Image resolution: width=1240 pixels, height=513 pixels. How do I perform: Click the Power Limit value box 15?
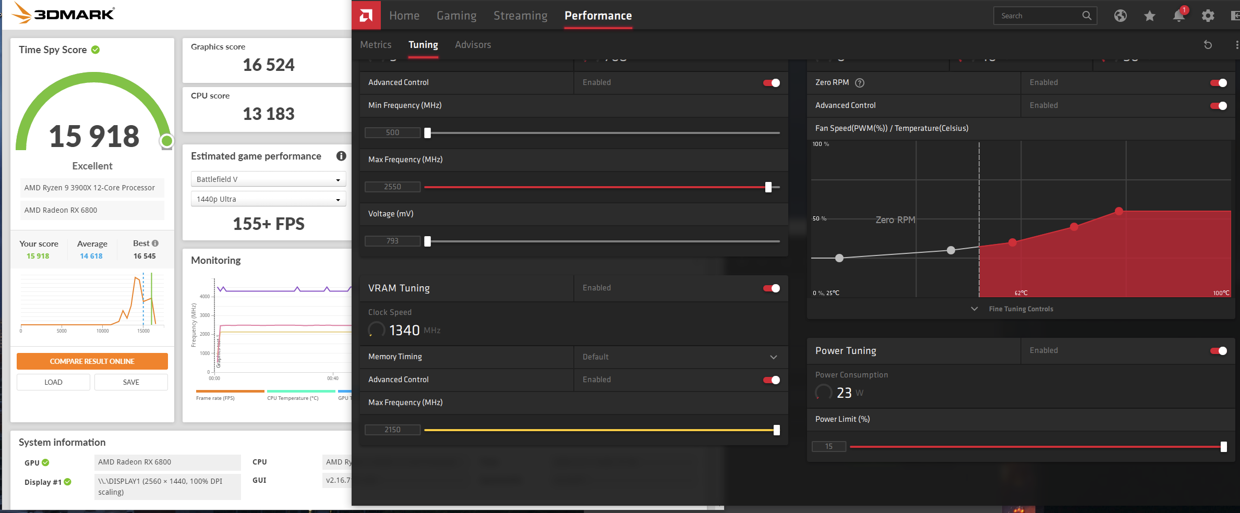pyautogui.click(x=829, y=447)
